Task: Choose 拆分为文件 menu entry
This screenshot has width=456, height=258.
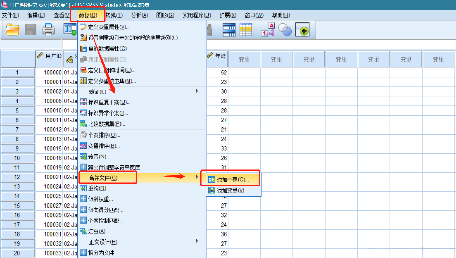Action: [x=142, y=252]
